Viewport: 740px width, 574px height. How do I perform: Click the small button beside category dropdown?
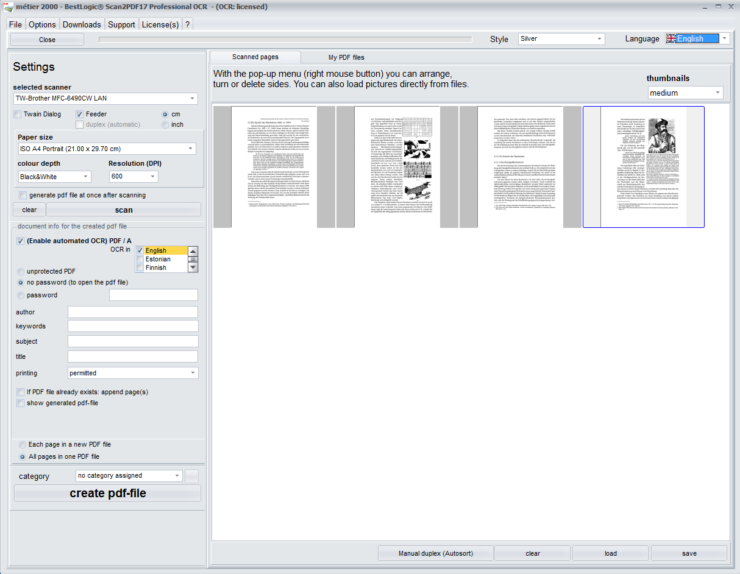click(191, 476)
